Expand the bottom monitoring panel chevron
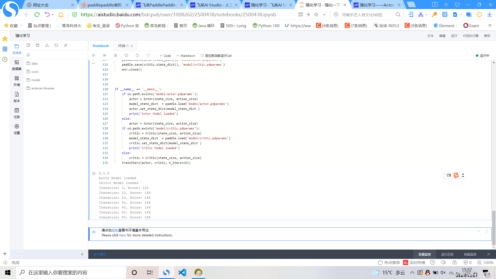Screen dimensions: 496x279 coord(489,254)
